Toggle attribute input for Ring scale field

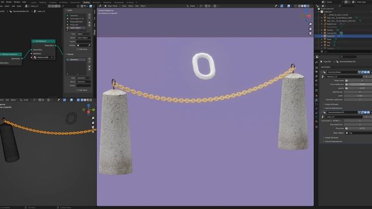coord(346,128)
